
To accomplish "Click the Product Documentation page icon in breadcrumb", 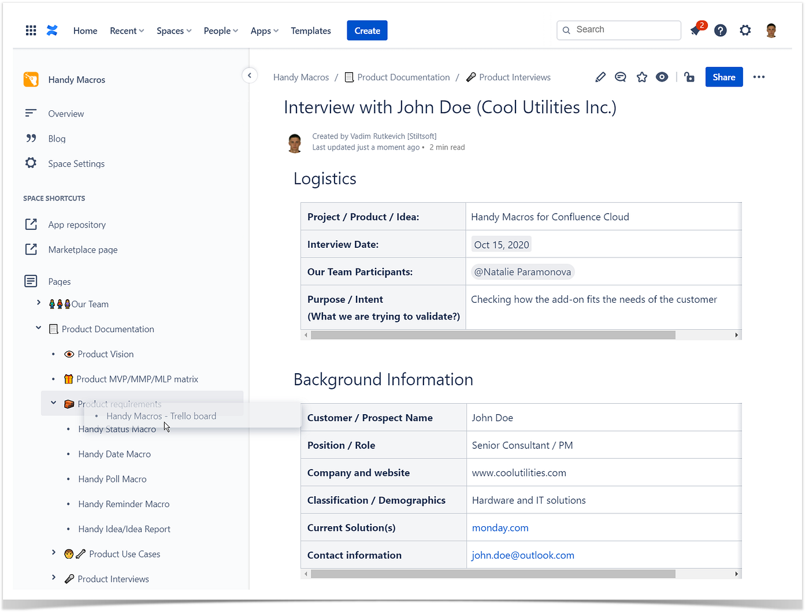I will pos(350,77).
